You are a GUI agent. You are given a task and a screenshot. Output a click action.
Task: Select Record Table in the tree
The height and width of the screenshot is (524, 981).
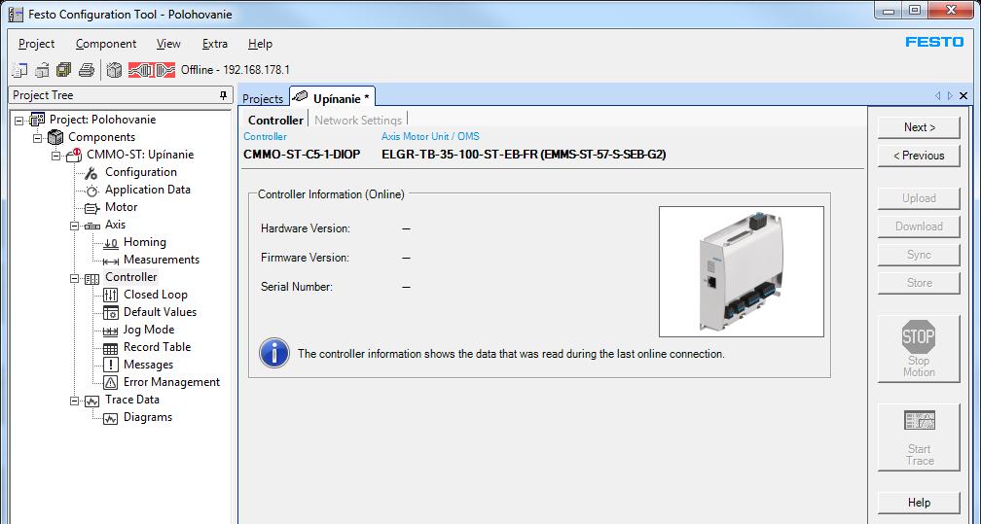click(x=157, y=347)
